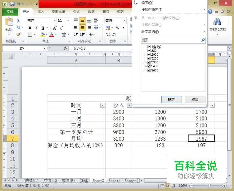Viewport: 234px width, 191px height.
Task: Click Merge and Center icon
Action: tap(96, 27)
